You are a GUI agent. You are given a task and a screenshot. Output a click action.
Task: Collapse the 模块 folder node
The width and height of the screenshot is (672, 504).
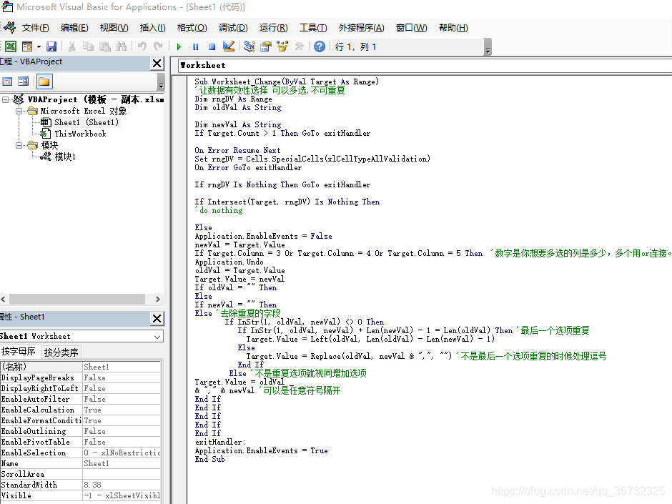tap(19, 145)
